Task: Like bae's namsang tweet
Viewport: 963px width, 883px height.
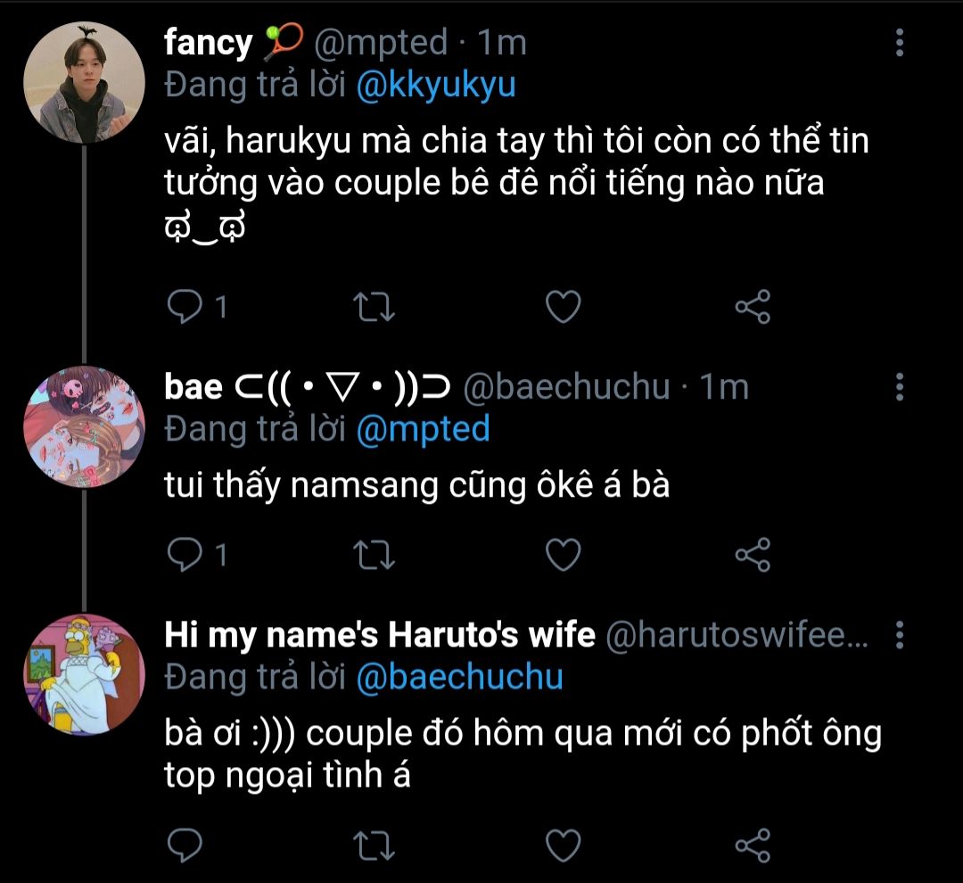Action: 563,556
